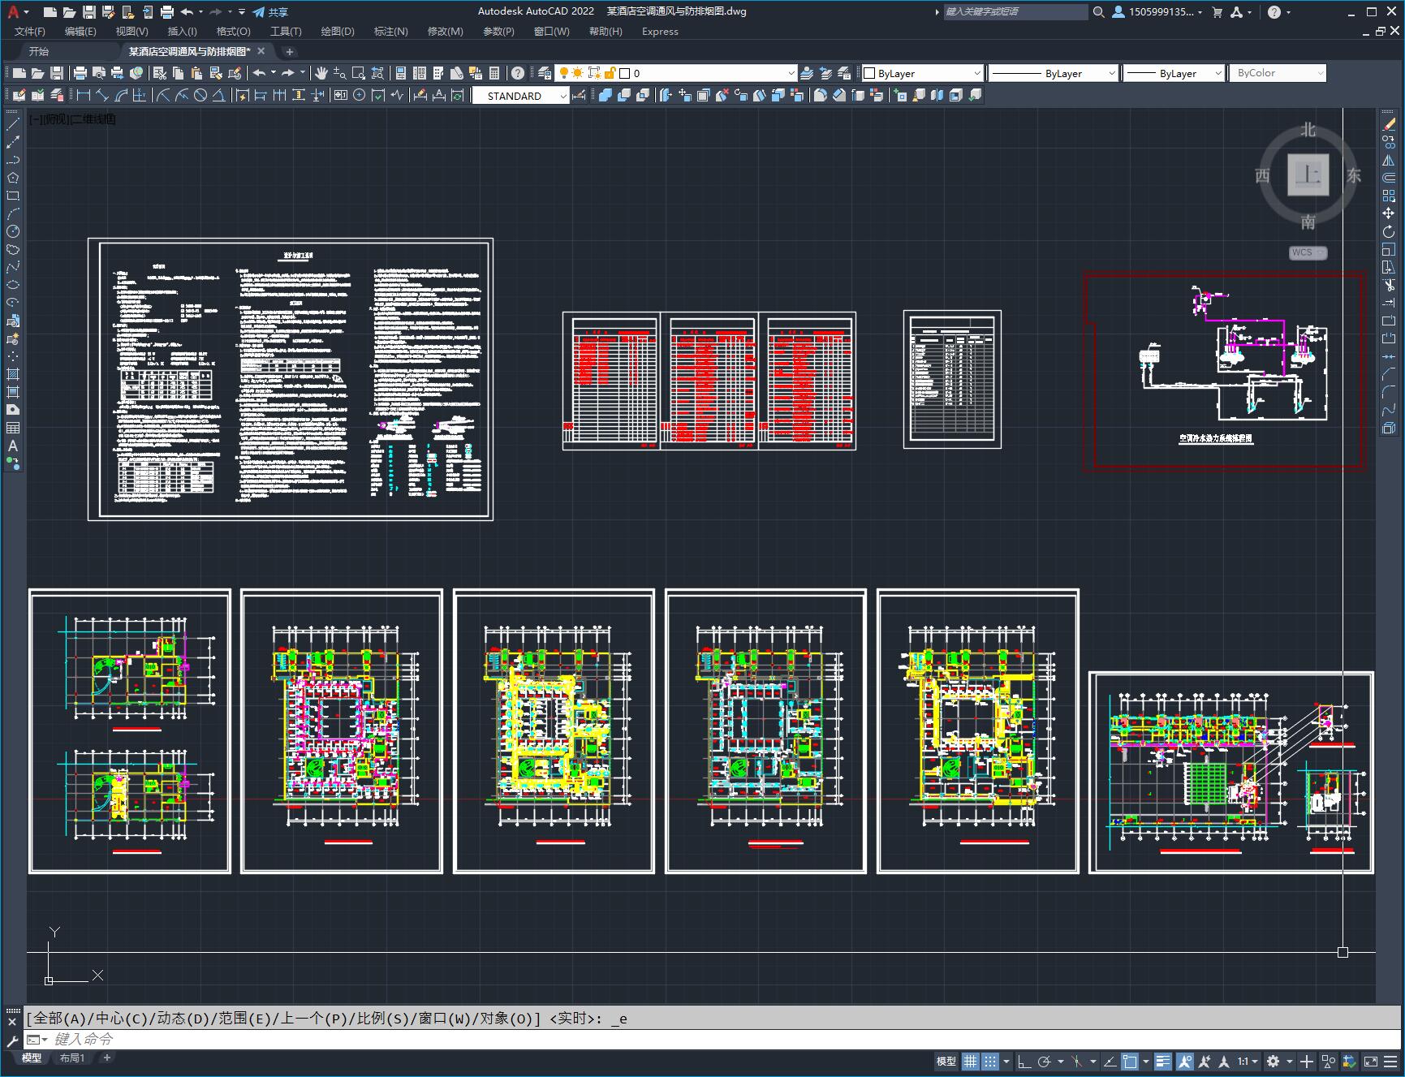1405x1077 pixels.
Task: Select the Line tool in draw toolbar
Action: [13, 124]
